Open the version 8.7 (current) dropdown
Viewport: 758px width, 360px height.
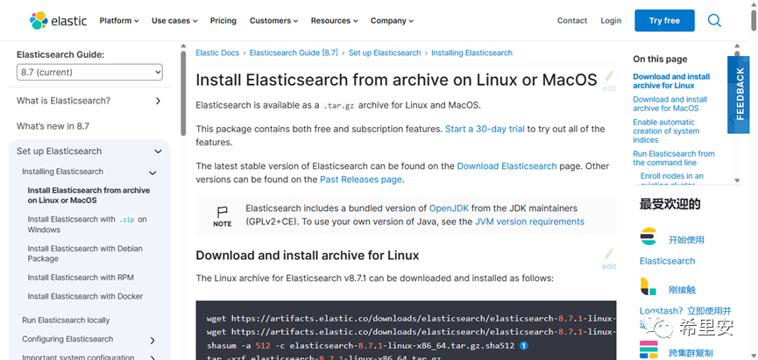[x=89, y=73]
